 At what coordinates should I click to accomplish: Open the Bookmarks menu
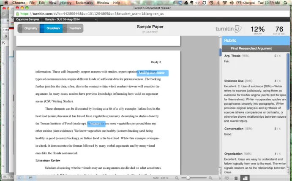(84, 3)
